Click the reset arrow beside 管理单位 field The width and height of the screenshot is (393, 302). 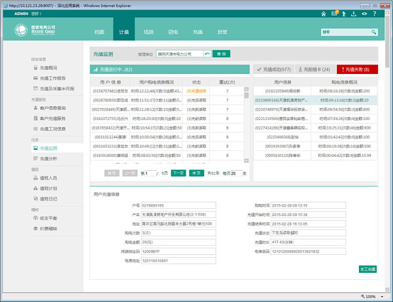(x=207, y=54)
